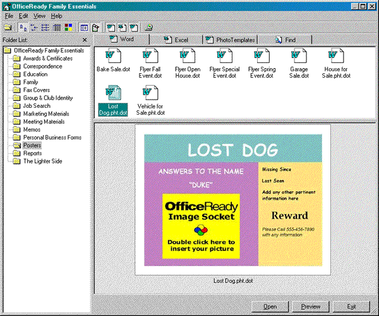379x316 pixels.
Task: Select Vehicle for Sale.pht.dot template
Action: click(150, 100)
